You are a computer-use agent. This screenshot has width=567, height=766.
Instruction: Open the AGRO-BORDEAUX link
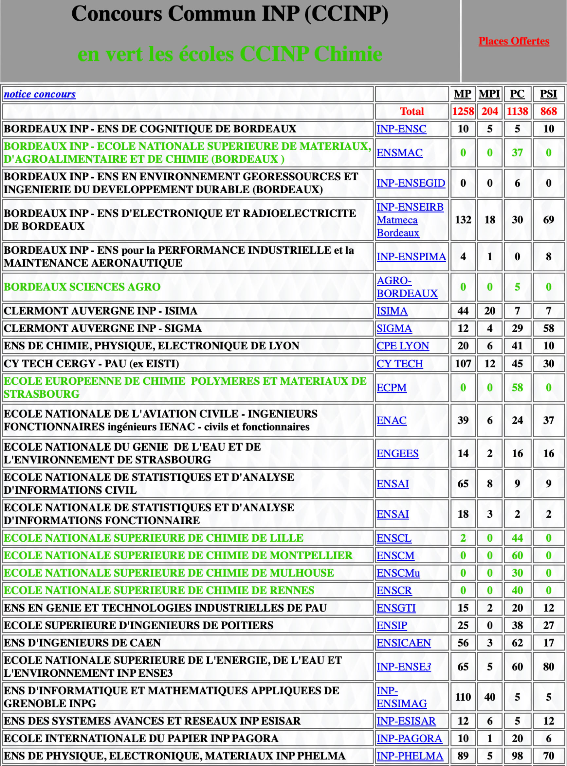click(x=407, y=287)
